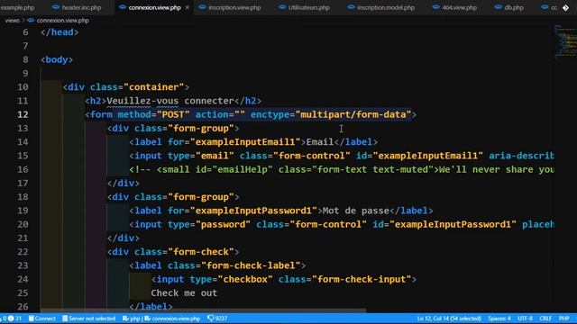Click the "form-check-label" class value
Image resolution: width=577 pixels, height=324 pixels.
[251, 265]
